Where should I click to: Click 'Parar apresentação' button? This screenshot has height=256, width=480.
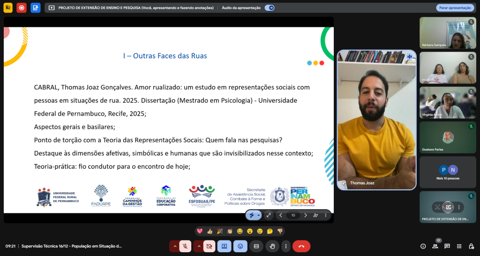tap(455, 8)
